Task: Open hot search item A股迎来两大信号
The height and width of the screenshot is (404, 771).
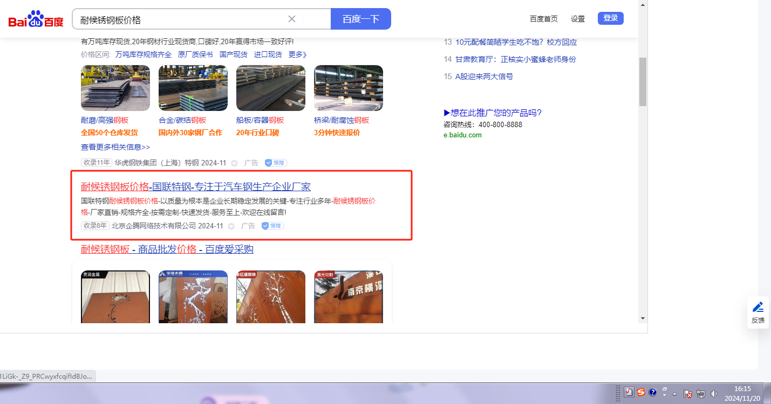Action: (x=484, y=76)
